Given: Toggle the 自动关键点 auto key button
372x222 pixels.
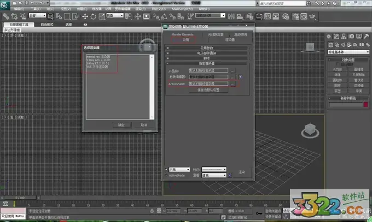Looking at the screenshot, I should [x=273, y=211].
